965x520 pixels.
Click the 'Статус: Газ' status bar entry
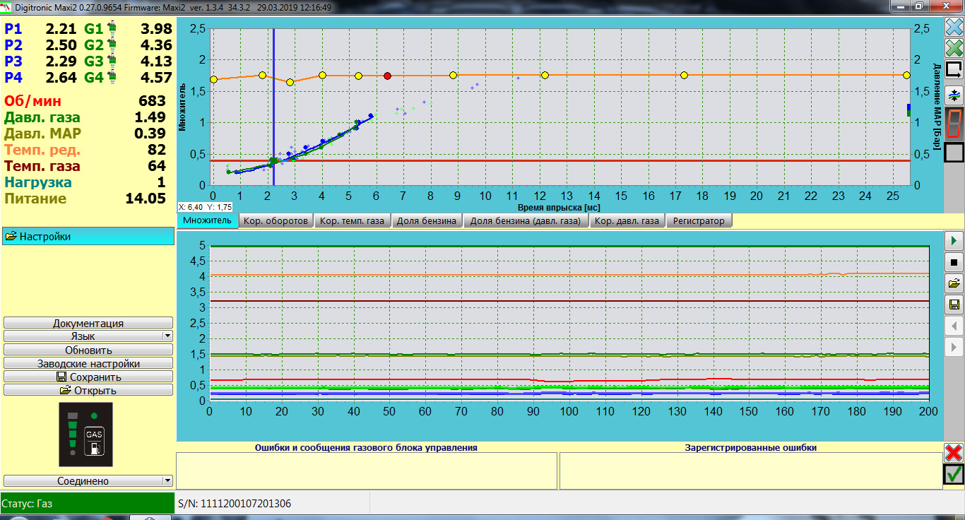click(x=87, y=504)
